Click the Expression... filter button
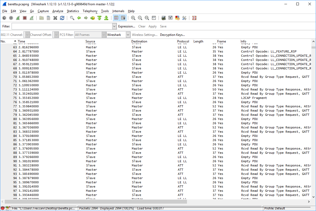Screen dimensions: 316x211 click(127, 26)
